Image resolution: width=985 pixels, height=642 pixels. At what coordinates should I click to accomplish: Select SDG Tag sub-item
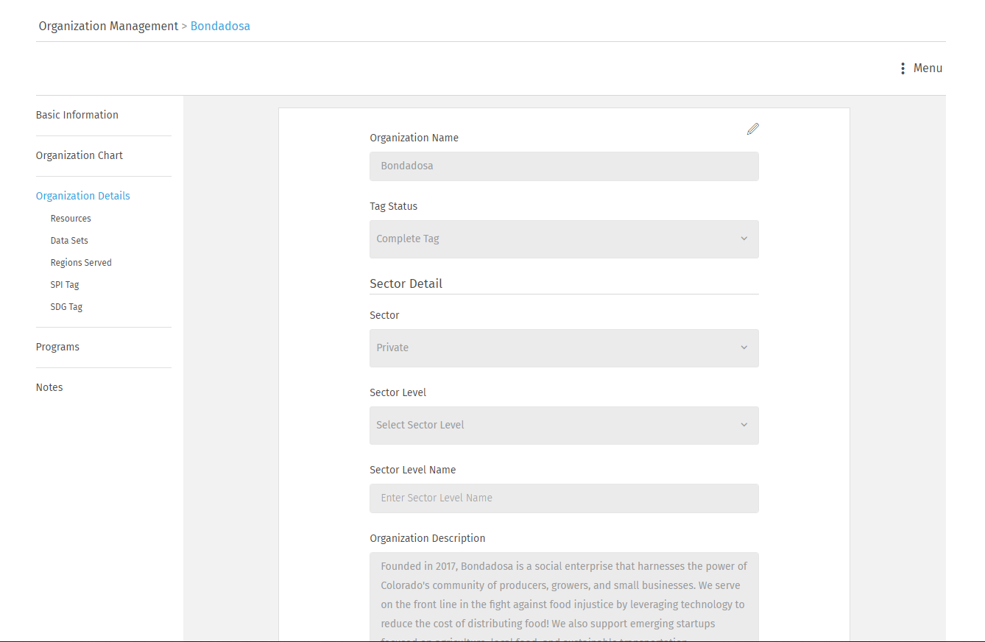coord(66,307)
